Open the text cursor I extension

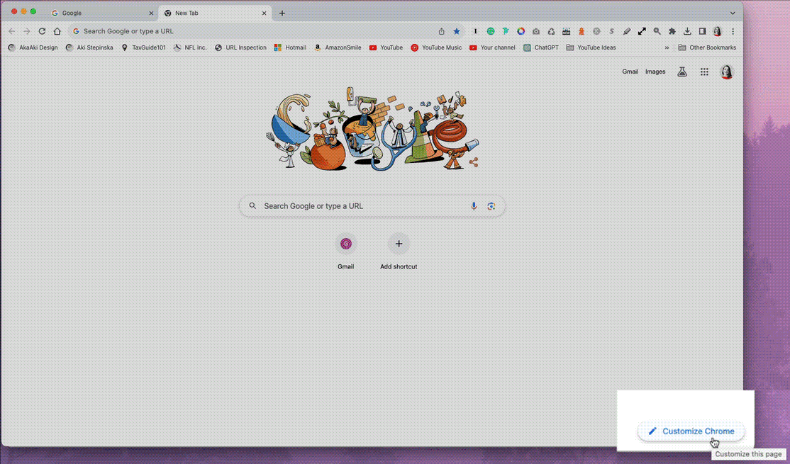475,31
